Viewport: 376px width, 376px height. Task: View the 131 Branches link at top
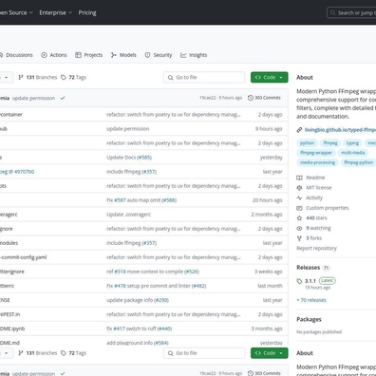(x=38, y=77)
